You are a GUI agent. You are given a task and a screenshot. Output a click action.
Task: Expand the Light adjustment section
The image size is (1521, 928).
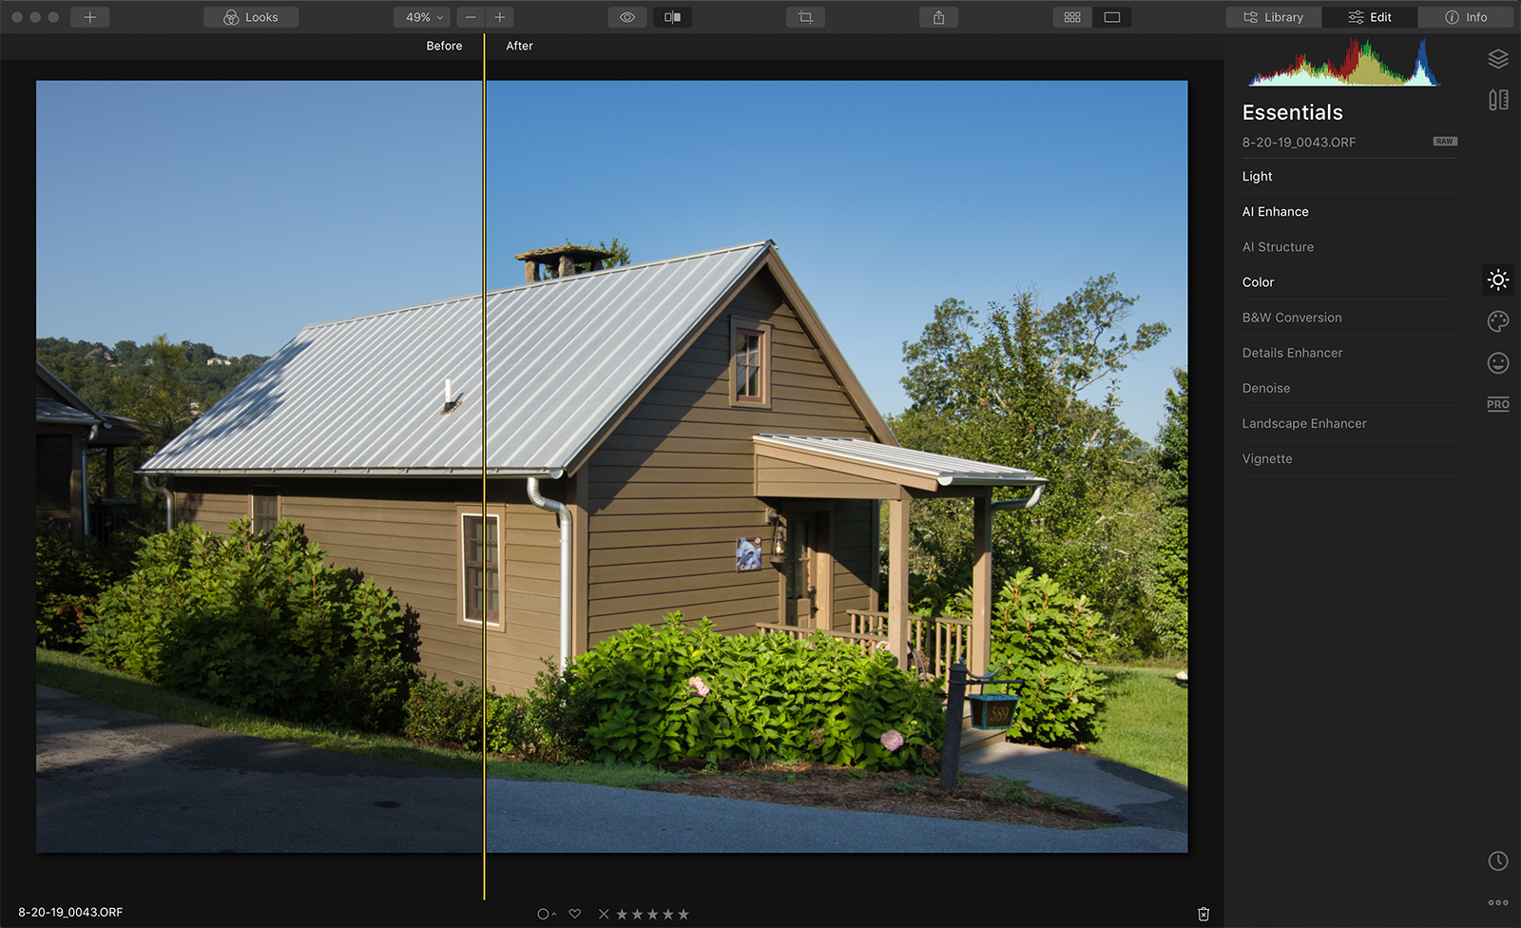tap(1257, 176)
